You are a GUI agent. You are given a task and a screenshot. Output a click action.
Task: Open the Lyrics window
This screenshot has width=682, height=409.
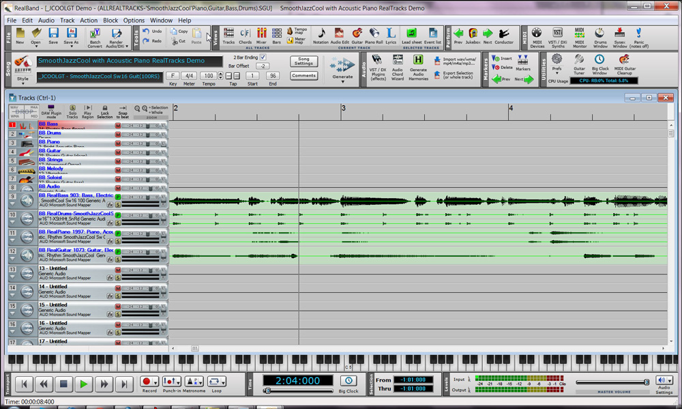pos(391,36)
